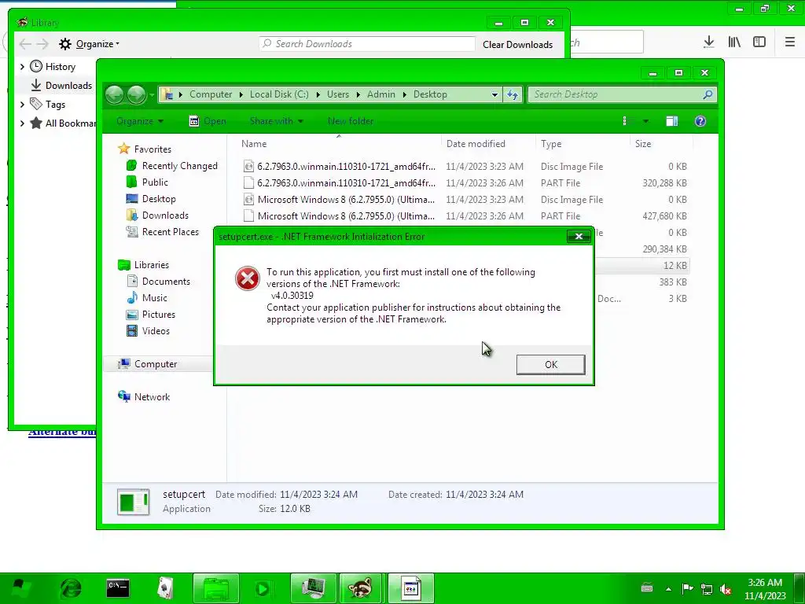
Task: Sort files by Name column header
Action: [339, 144]
